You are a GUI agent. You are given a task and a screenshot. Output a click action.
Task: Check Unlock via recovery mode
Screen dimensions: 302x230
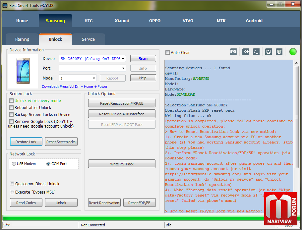(x=12, y=101)
